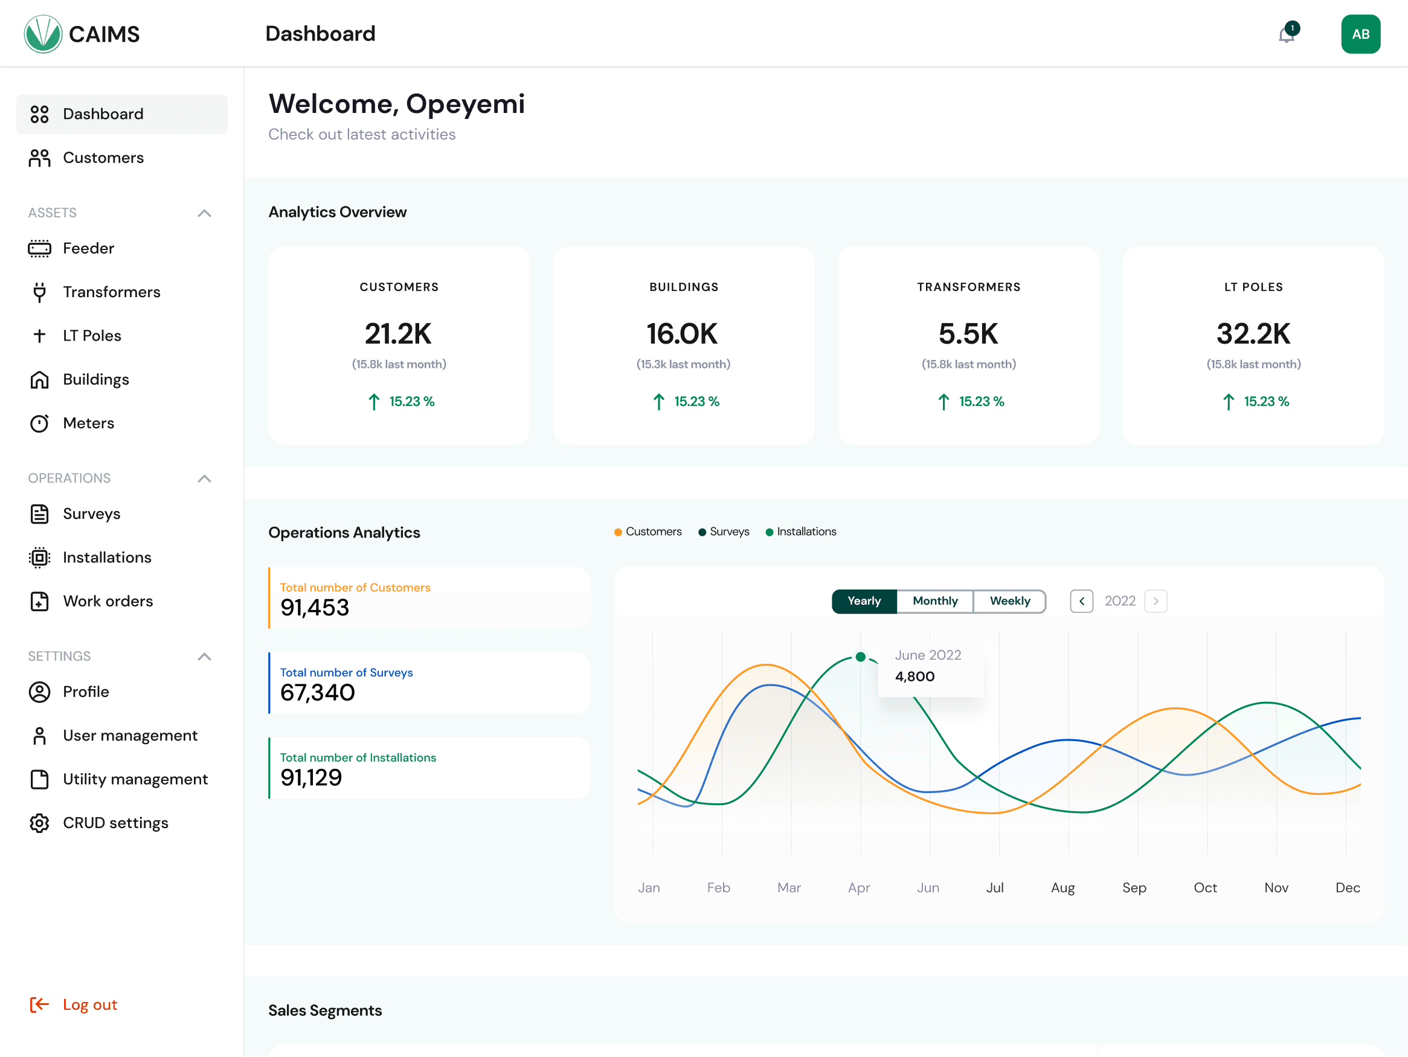Switch chart view to Yearly

[864, 601]
